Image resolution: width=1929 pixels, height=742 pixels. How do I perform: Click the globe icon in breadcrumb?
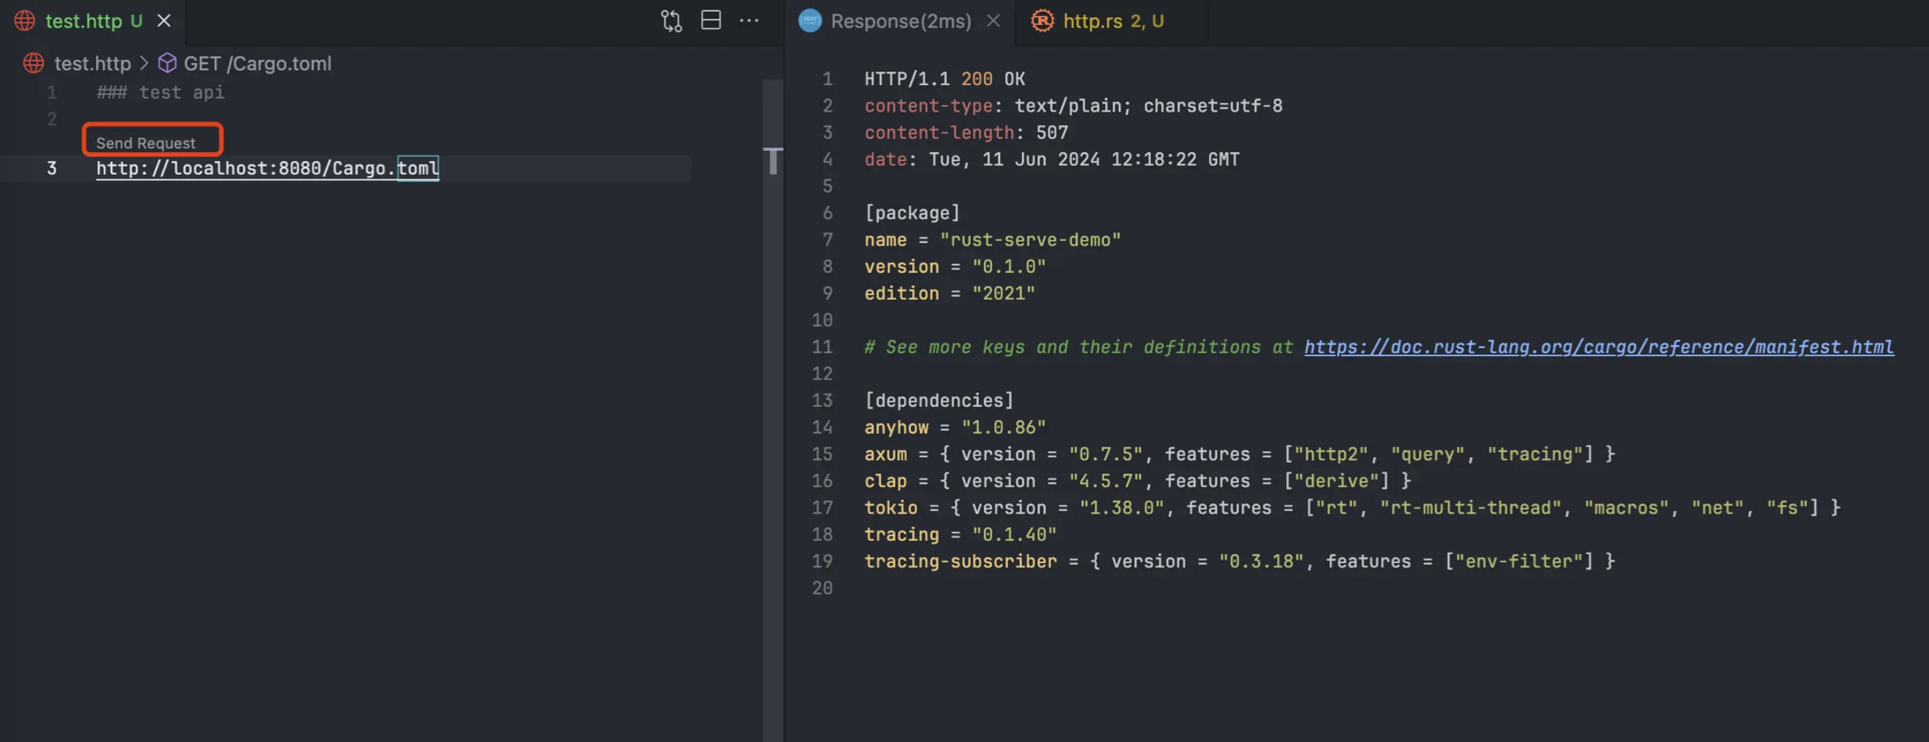coord(33,63)
